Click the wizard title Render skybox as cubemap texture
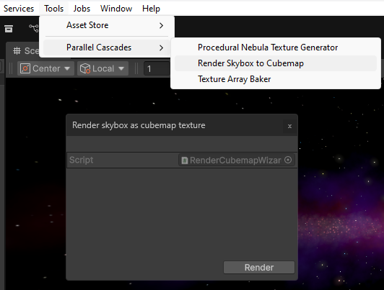This screenshot has width=384, height=290. tap(139, 125)
